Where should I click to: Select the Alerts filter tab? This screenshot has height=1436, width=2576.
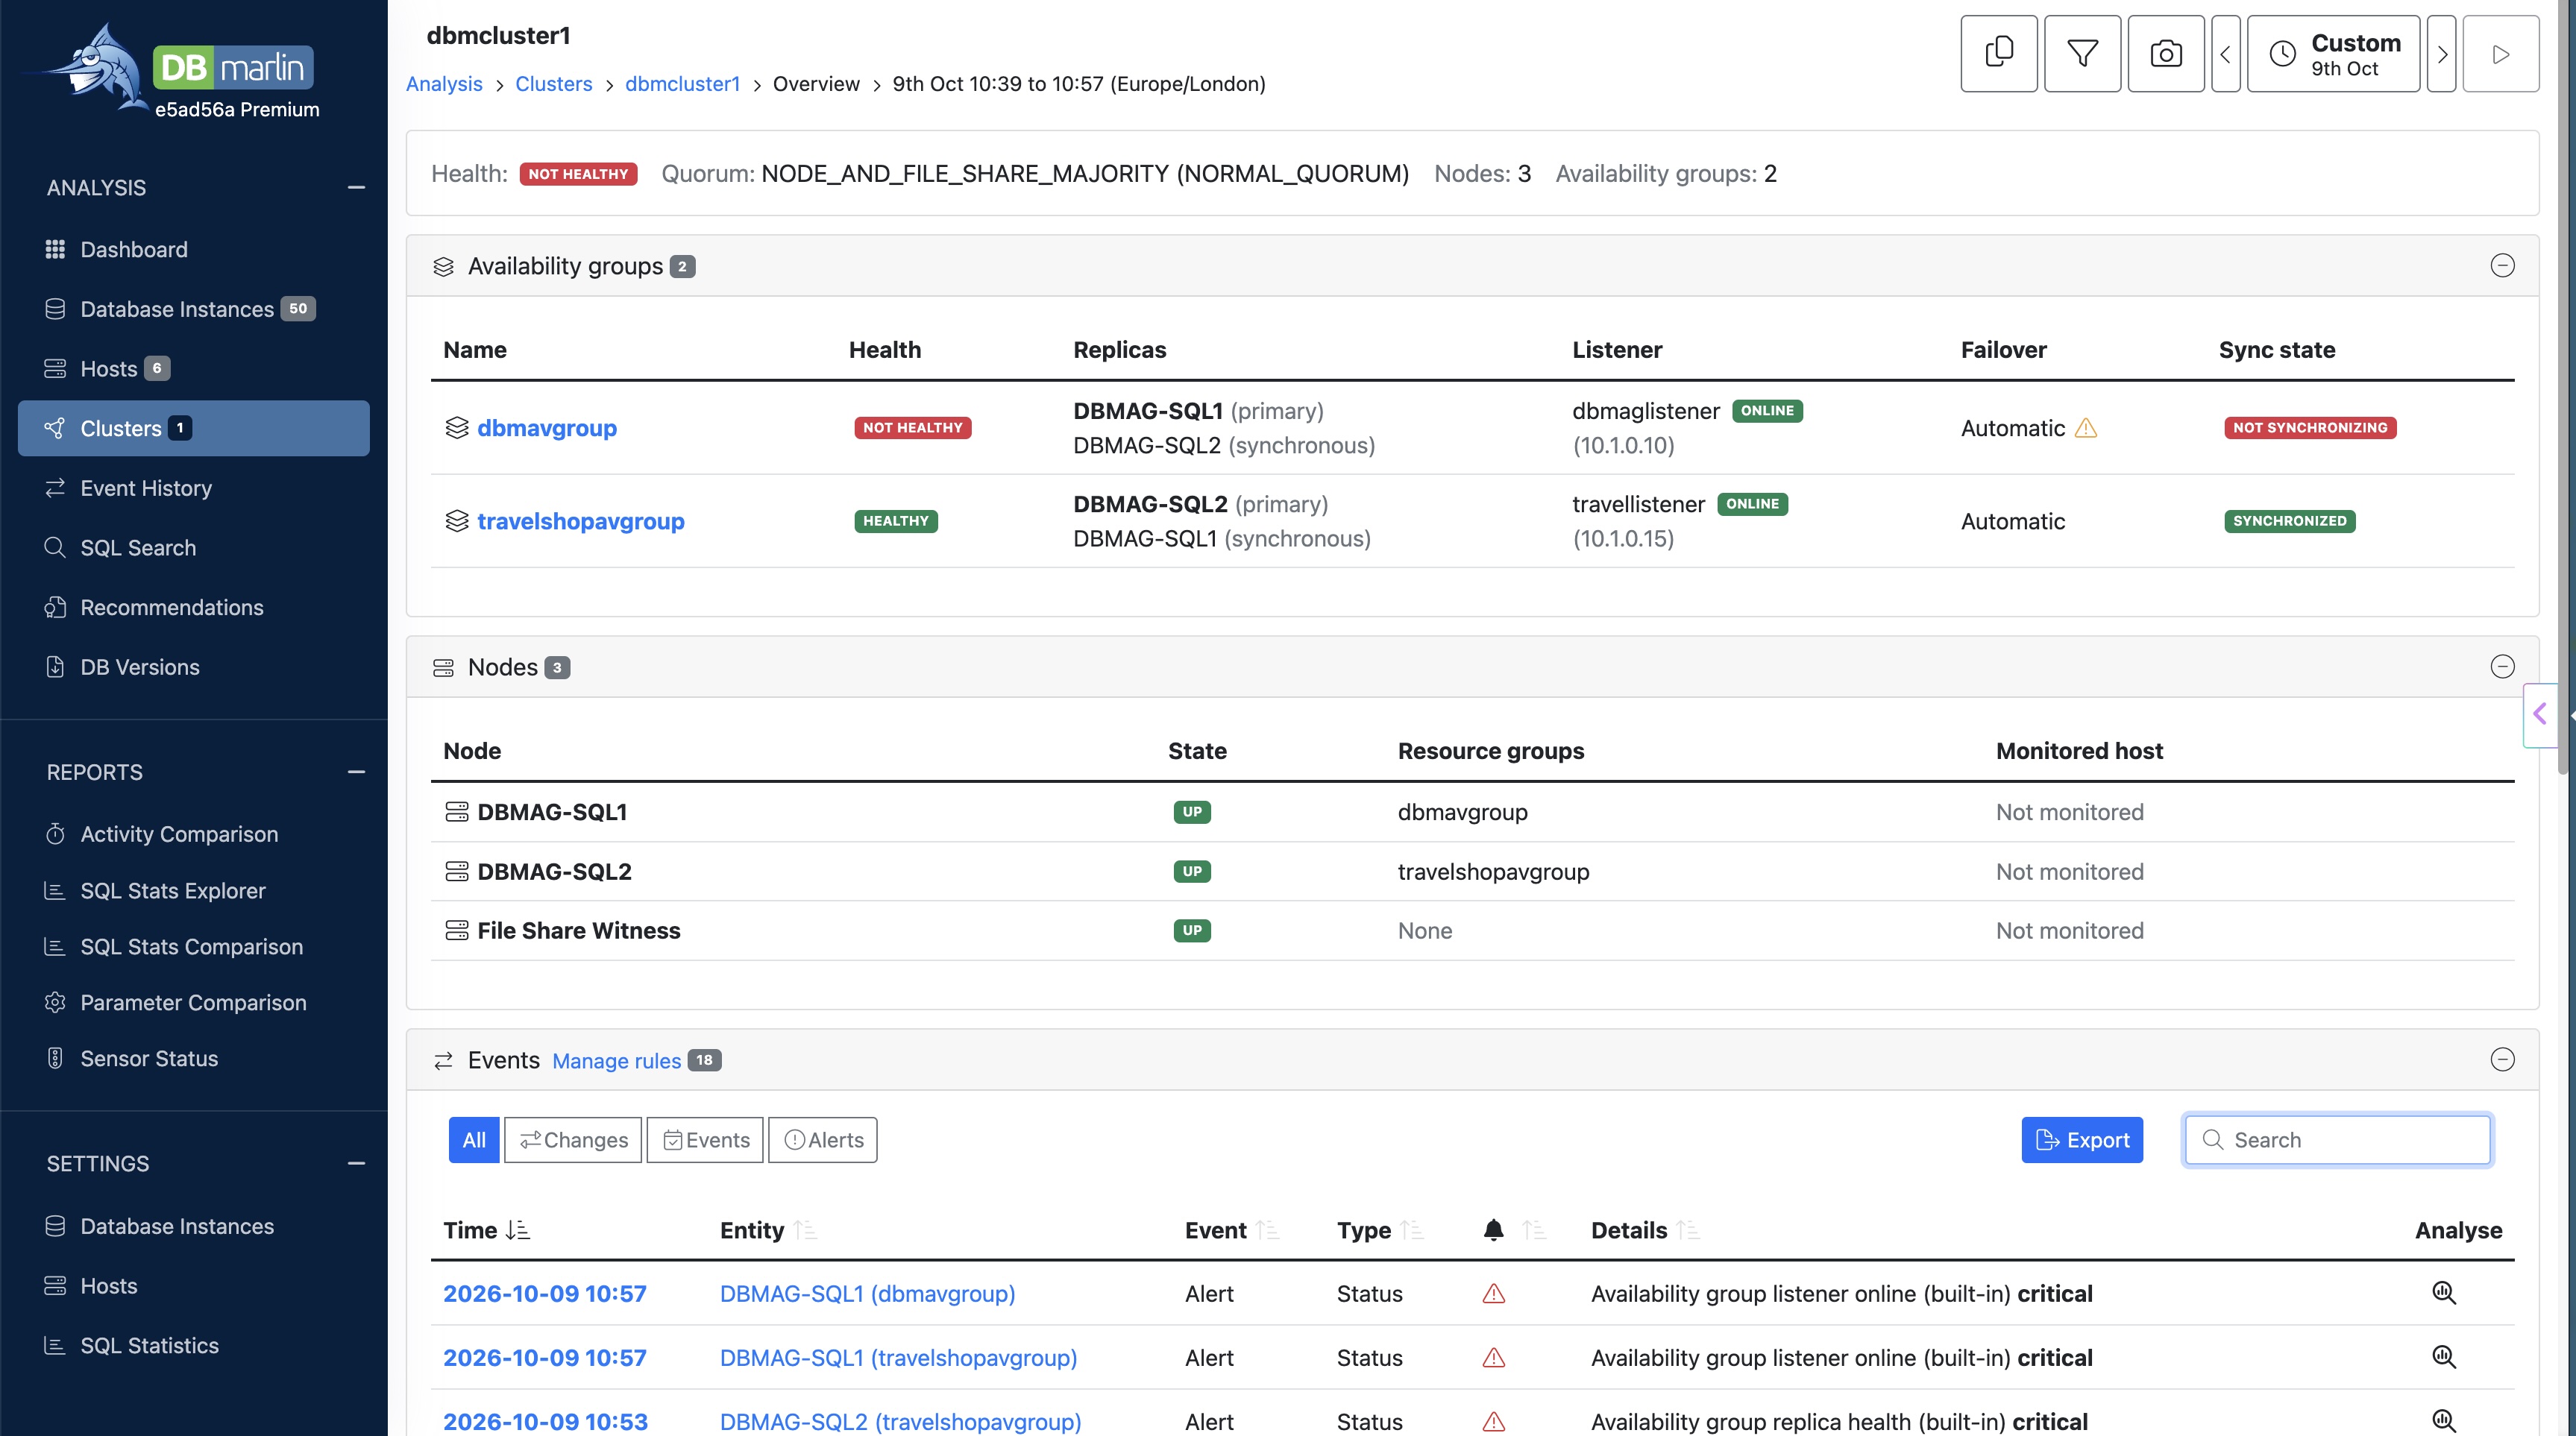pos(823,1140)
